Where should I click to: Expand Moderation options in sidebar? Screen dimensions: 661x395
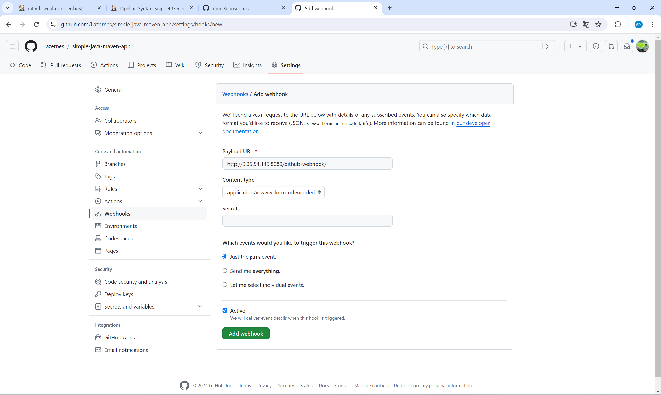click(x=200, y=133)
